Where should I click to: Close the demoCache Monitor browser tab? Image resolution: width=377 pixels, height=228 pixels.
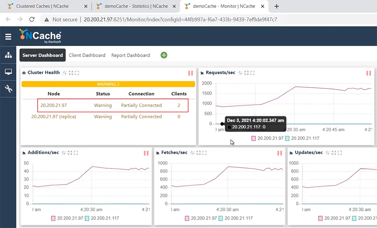click(263, 6)
